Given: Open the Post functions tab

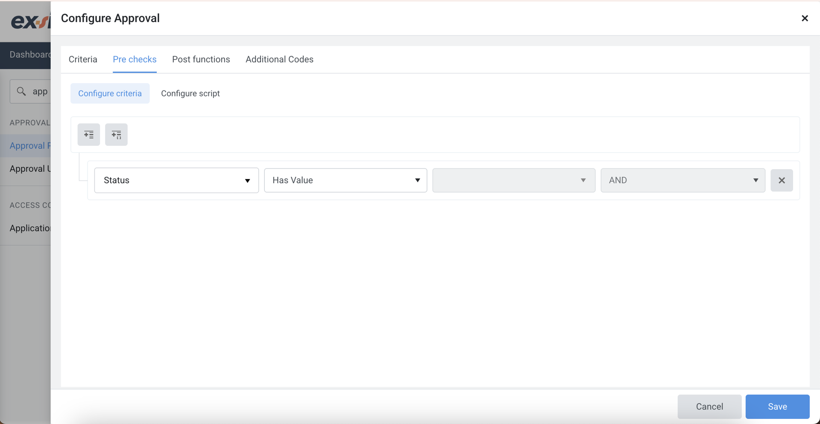Looking at the screenshot, I should (x=201, y=59).
